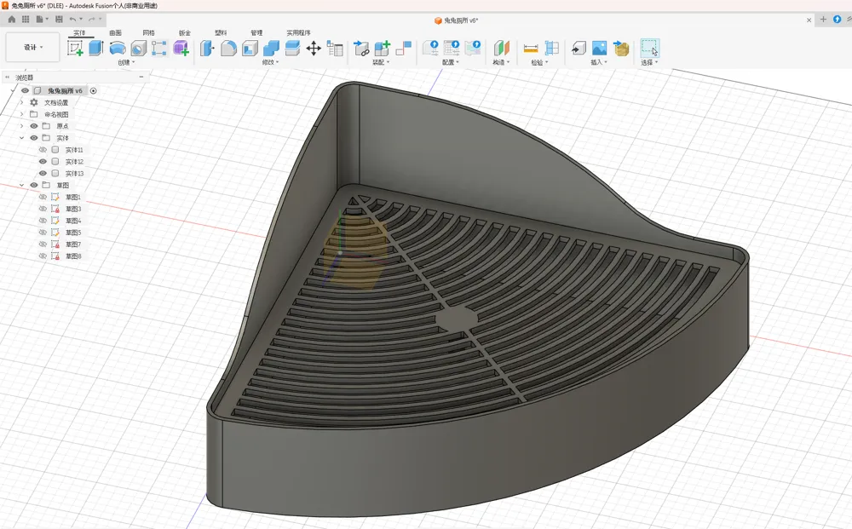This screenshot has height=529, width=852.
Task: Open the 修改 dropdown menu
Action: click(270, 62)
